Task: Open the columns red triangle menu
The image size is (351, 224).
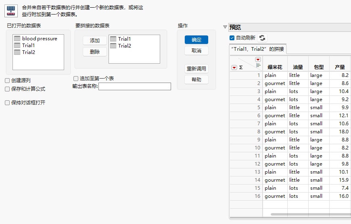Action: tap(258, 60)
